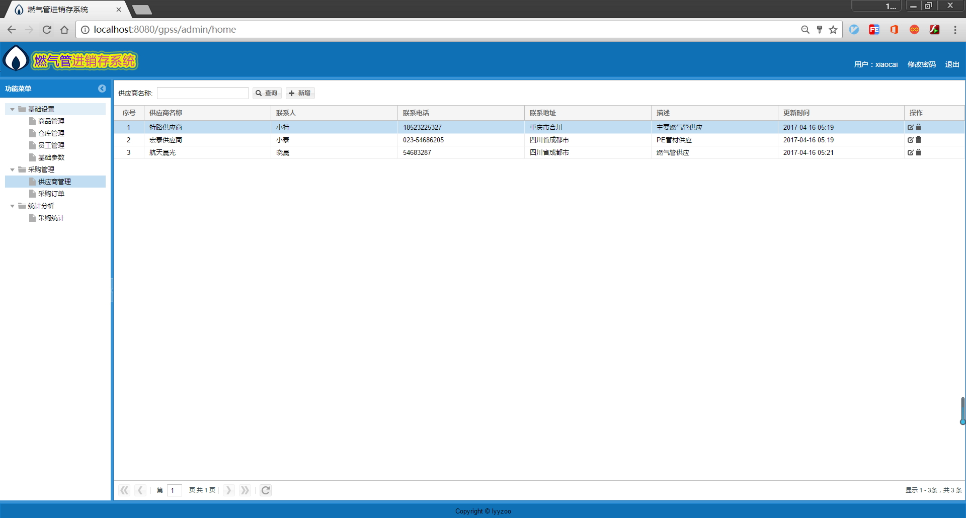This screenshot has width=966, height=518.
Task: Click phone number 023-54686205
Action: pos(423,140)
